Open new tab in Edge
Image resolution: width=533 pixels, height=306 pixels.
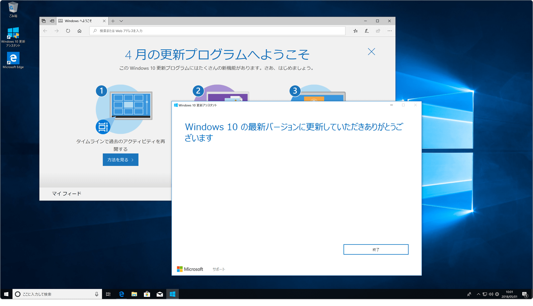(x=113, y=21)
